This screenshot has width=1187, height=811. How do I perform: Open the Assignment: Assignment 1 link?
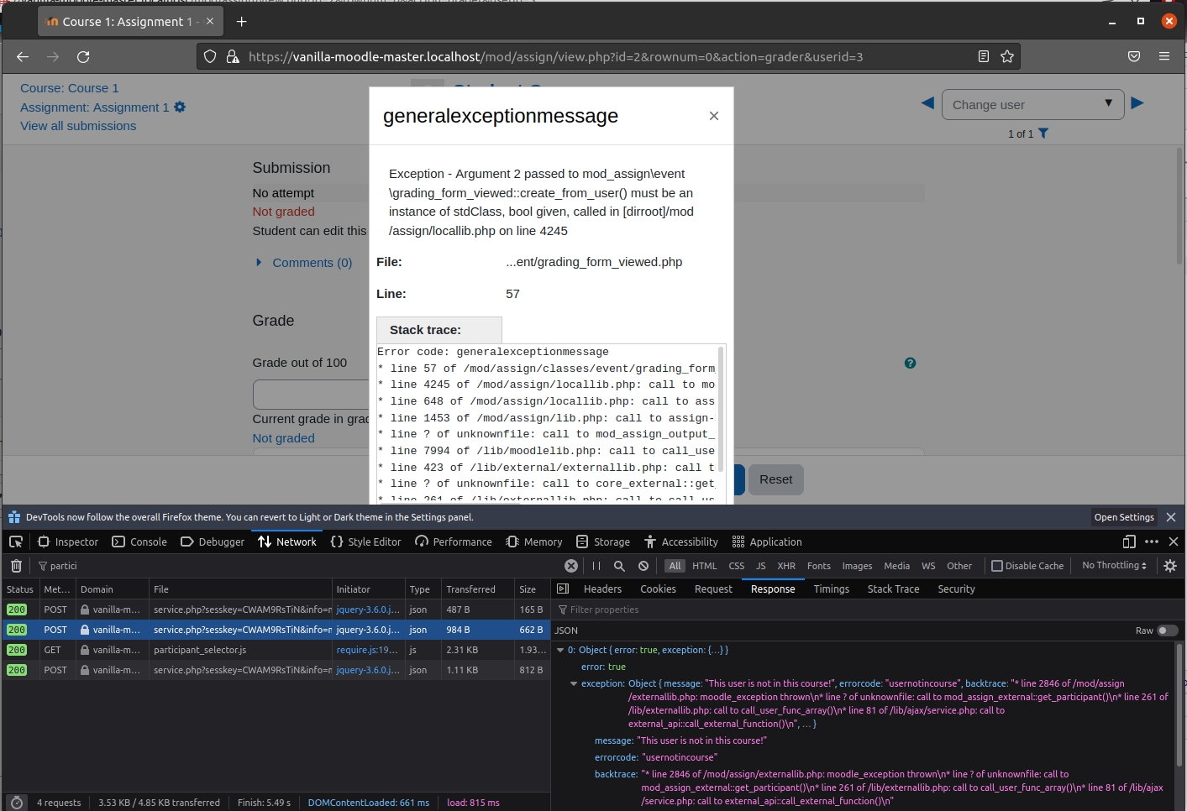[94, 107]
